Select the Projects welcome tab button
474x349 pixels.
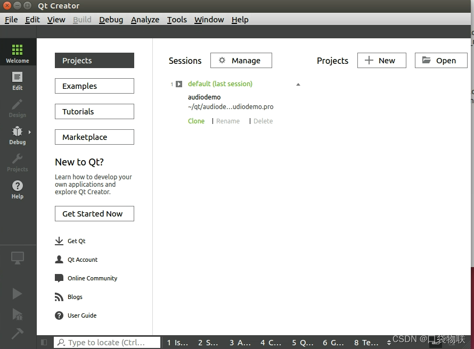click(94, 60)
